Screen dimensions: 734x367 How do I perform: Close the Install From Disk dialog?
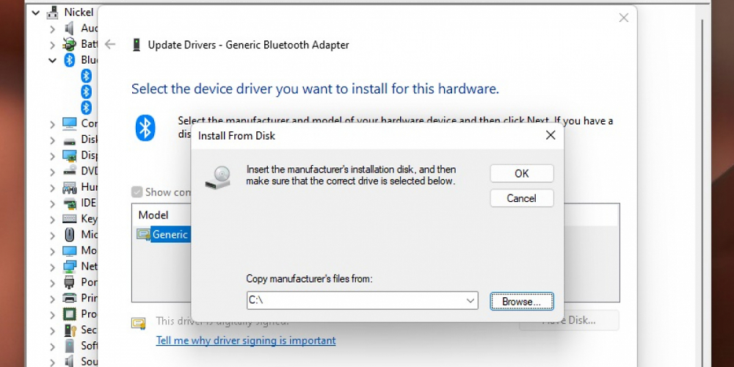(x=550, y=135)
